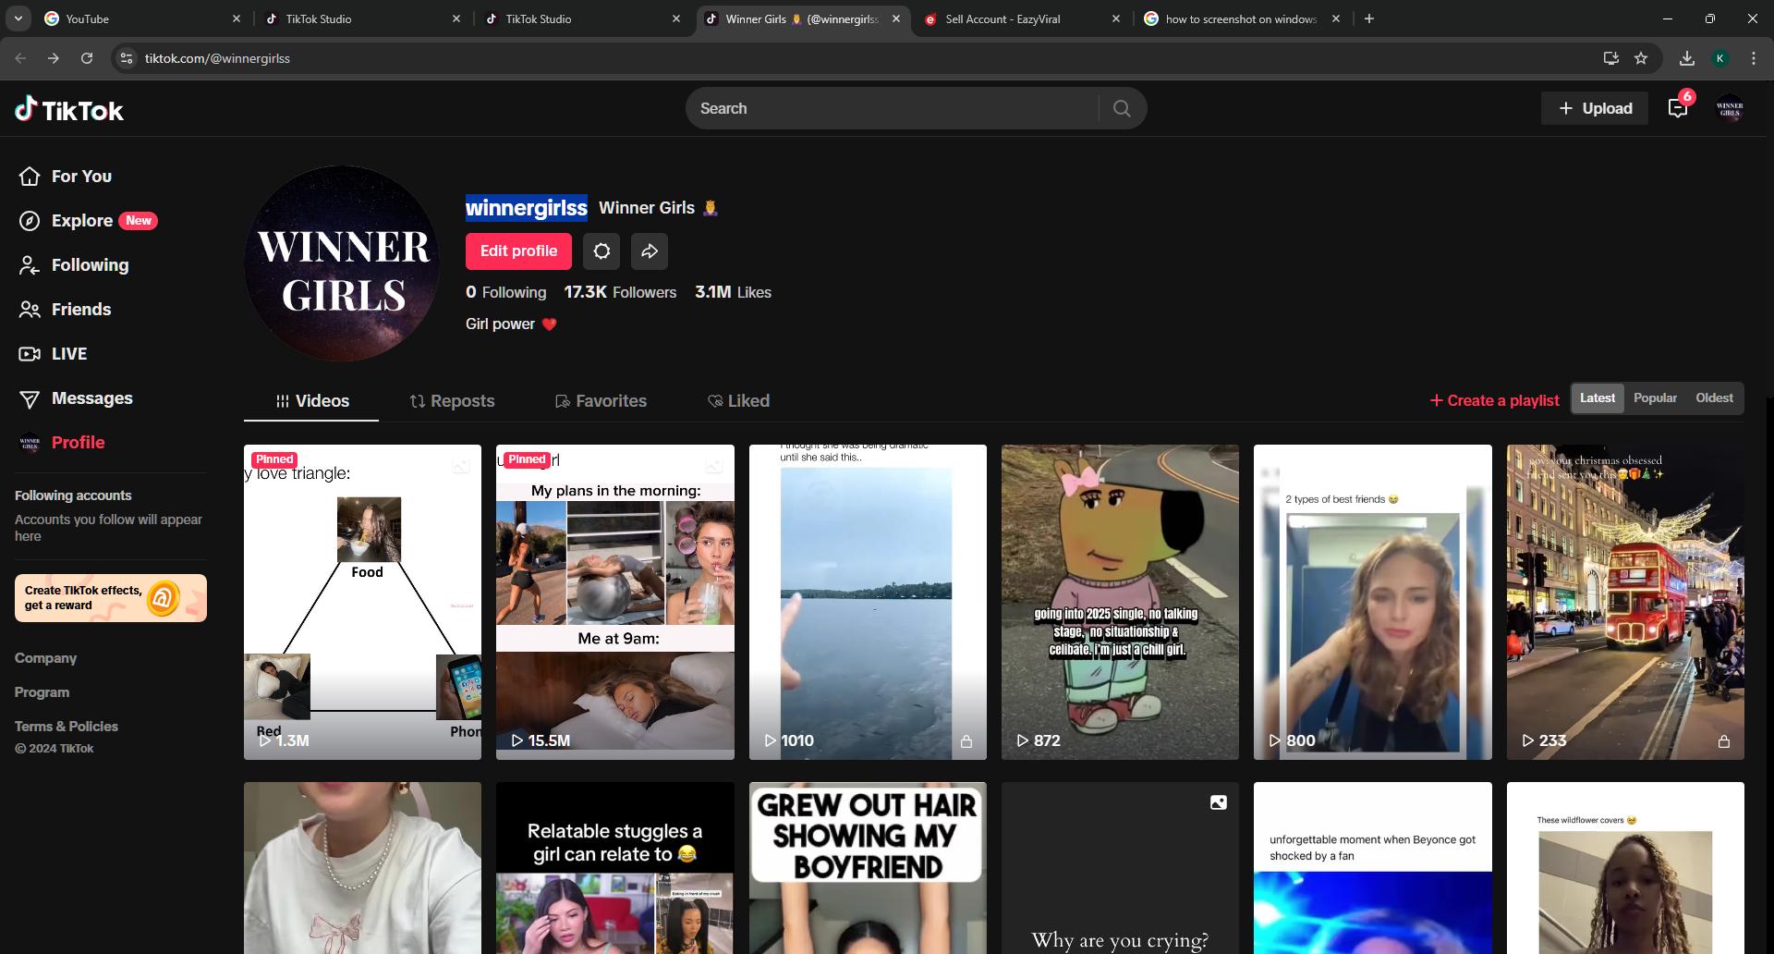Click Edit profile button
Viewport: 1774px width, 954px height.
point(518,251)
